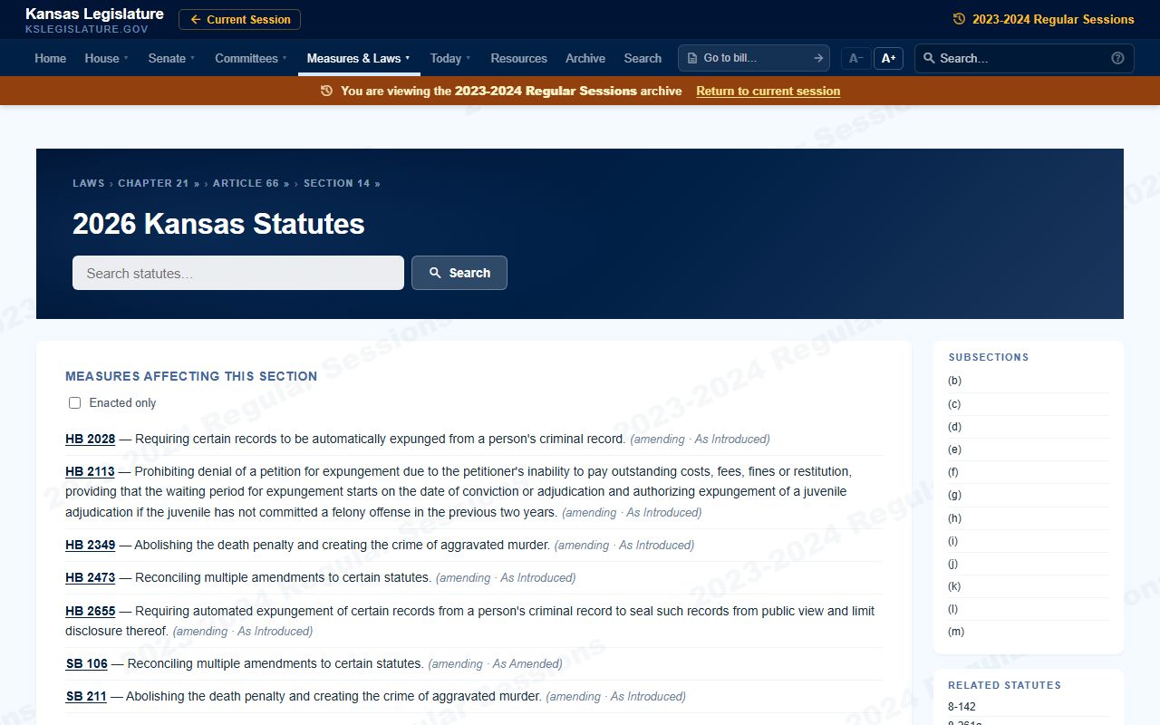Click the magnifier icon in top search

point(929,58)
